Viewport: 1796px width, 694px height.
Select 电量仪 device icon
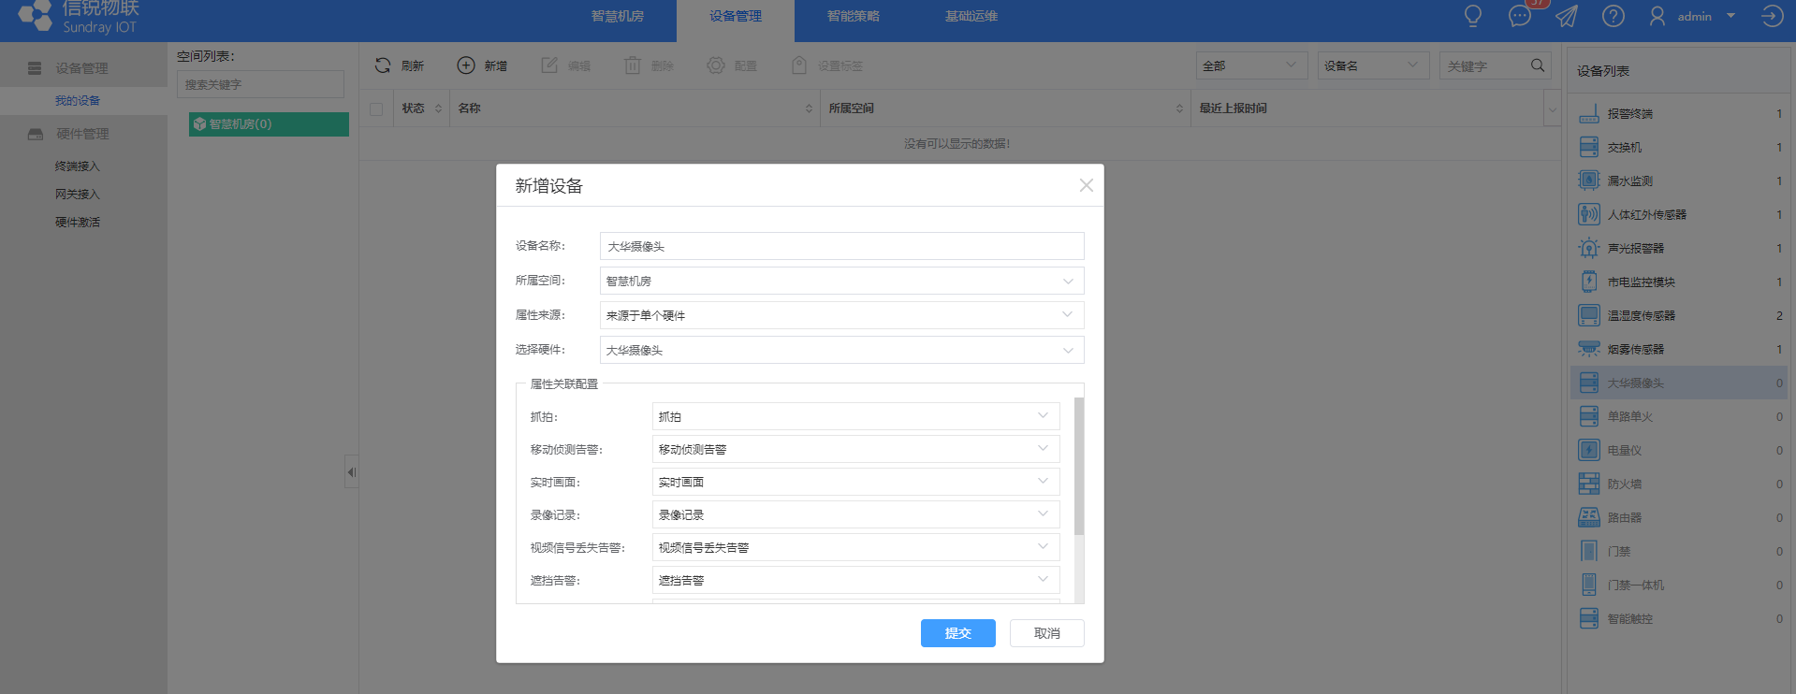1589,450
